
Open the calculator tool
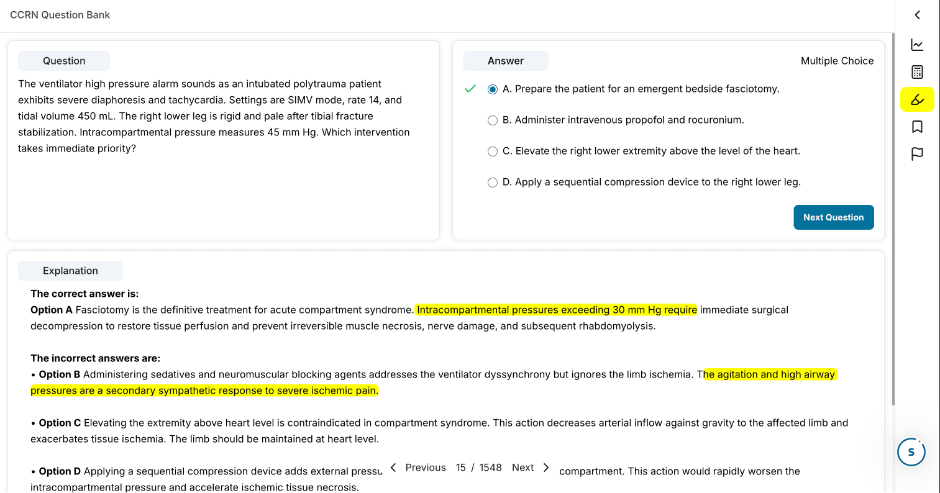pos(917,71)
